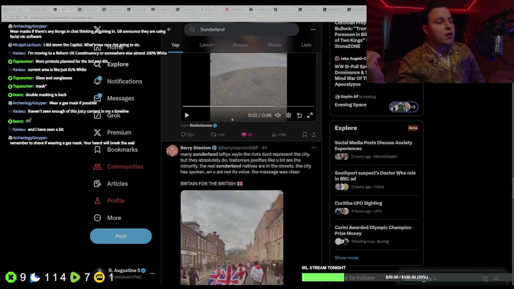Click the Premium X logo icon
Image resolution: width=514 pixels, height=289 pixels.
click(97, 132)
